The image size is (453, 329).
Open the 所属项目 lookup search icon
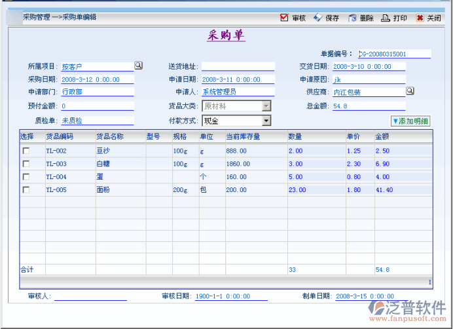138,66
